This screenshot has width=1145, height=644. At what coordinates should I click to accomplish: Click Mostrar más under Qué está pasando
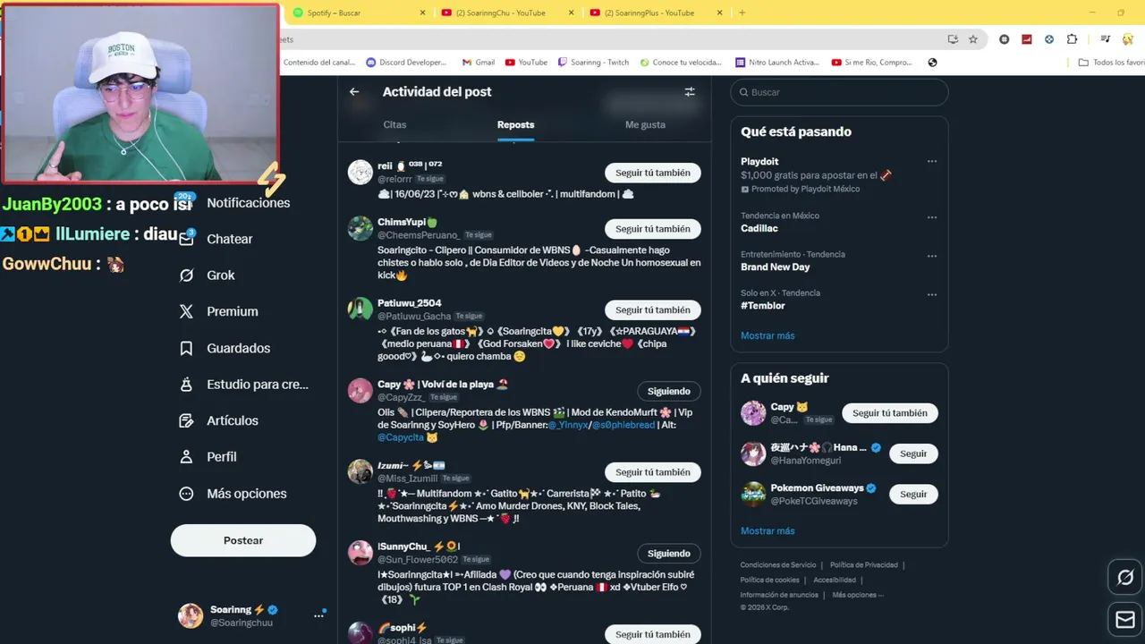pyautogui.click(x=768, y=335)
